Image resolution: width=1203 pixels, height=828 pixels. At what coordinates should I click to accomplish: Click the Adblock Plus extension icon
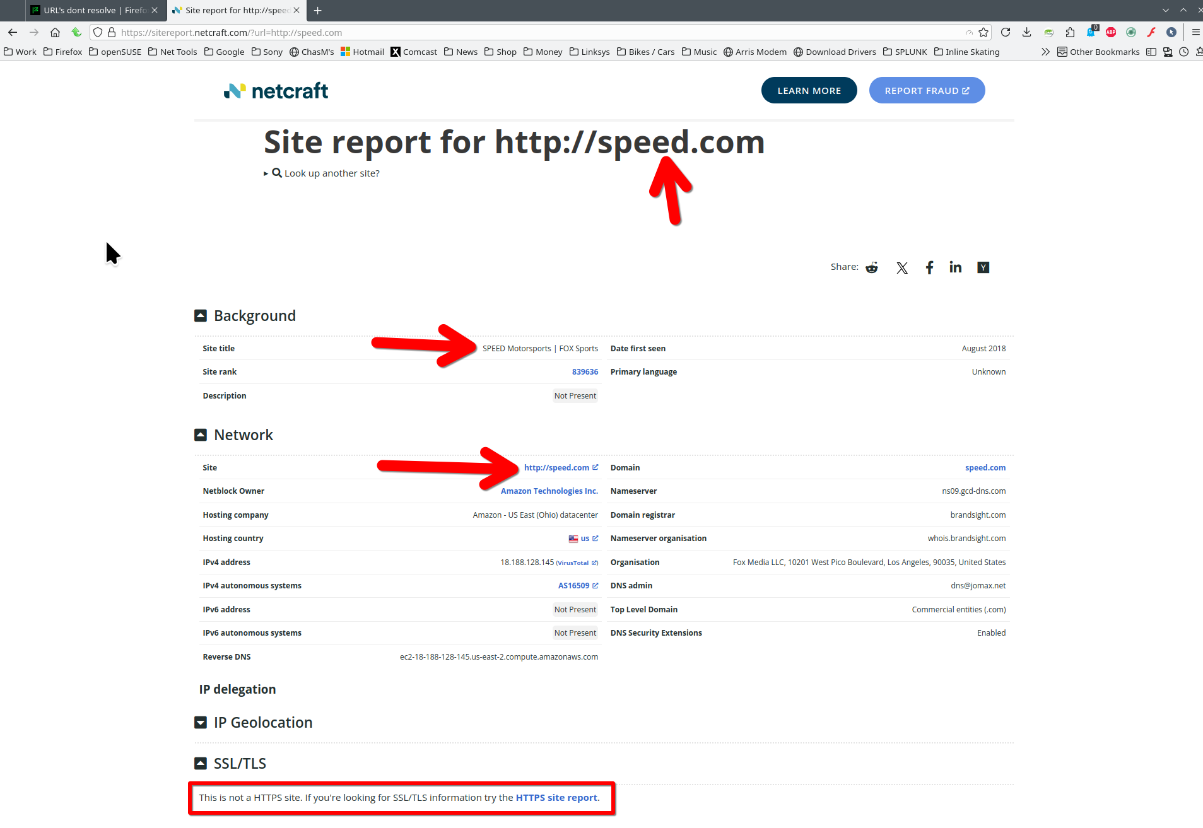click(1111, 32)
